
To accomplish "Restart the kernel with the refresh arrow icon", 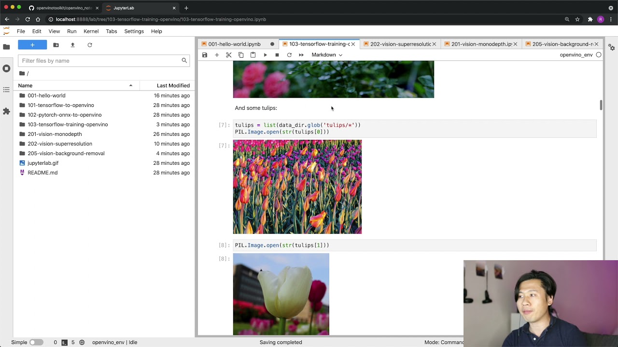I will coord(289,55).
